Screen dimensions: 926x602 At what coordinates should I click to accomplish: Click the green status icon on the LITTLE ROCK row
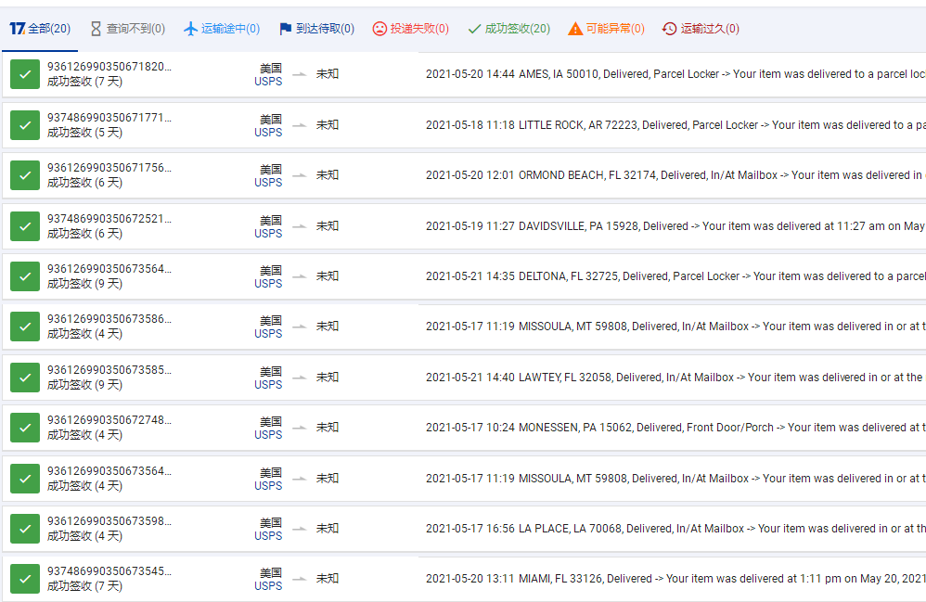(25, 125)
